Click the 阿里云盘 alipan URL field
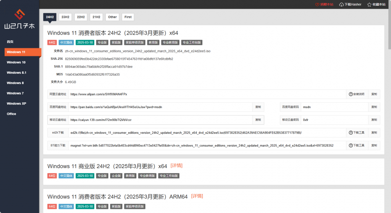This screenshot has width=391, height=213. tap(206, 94)
